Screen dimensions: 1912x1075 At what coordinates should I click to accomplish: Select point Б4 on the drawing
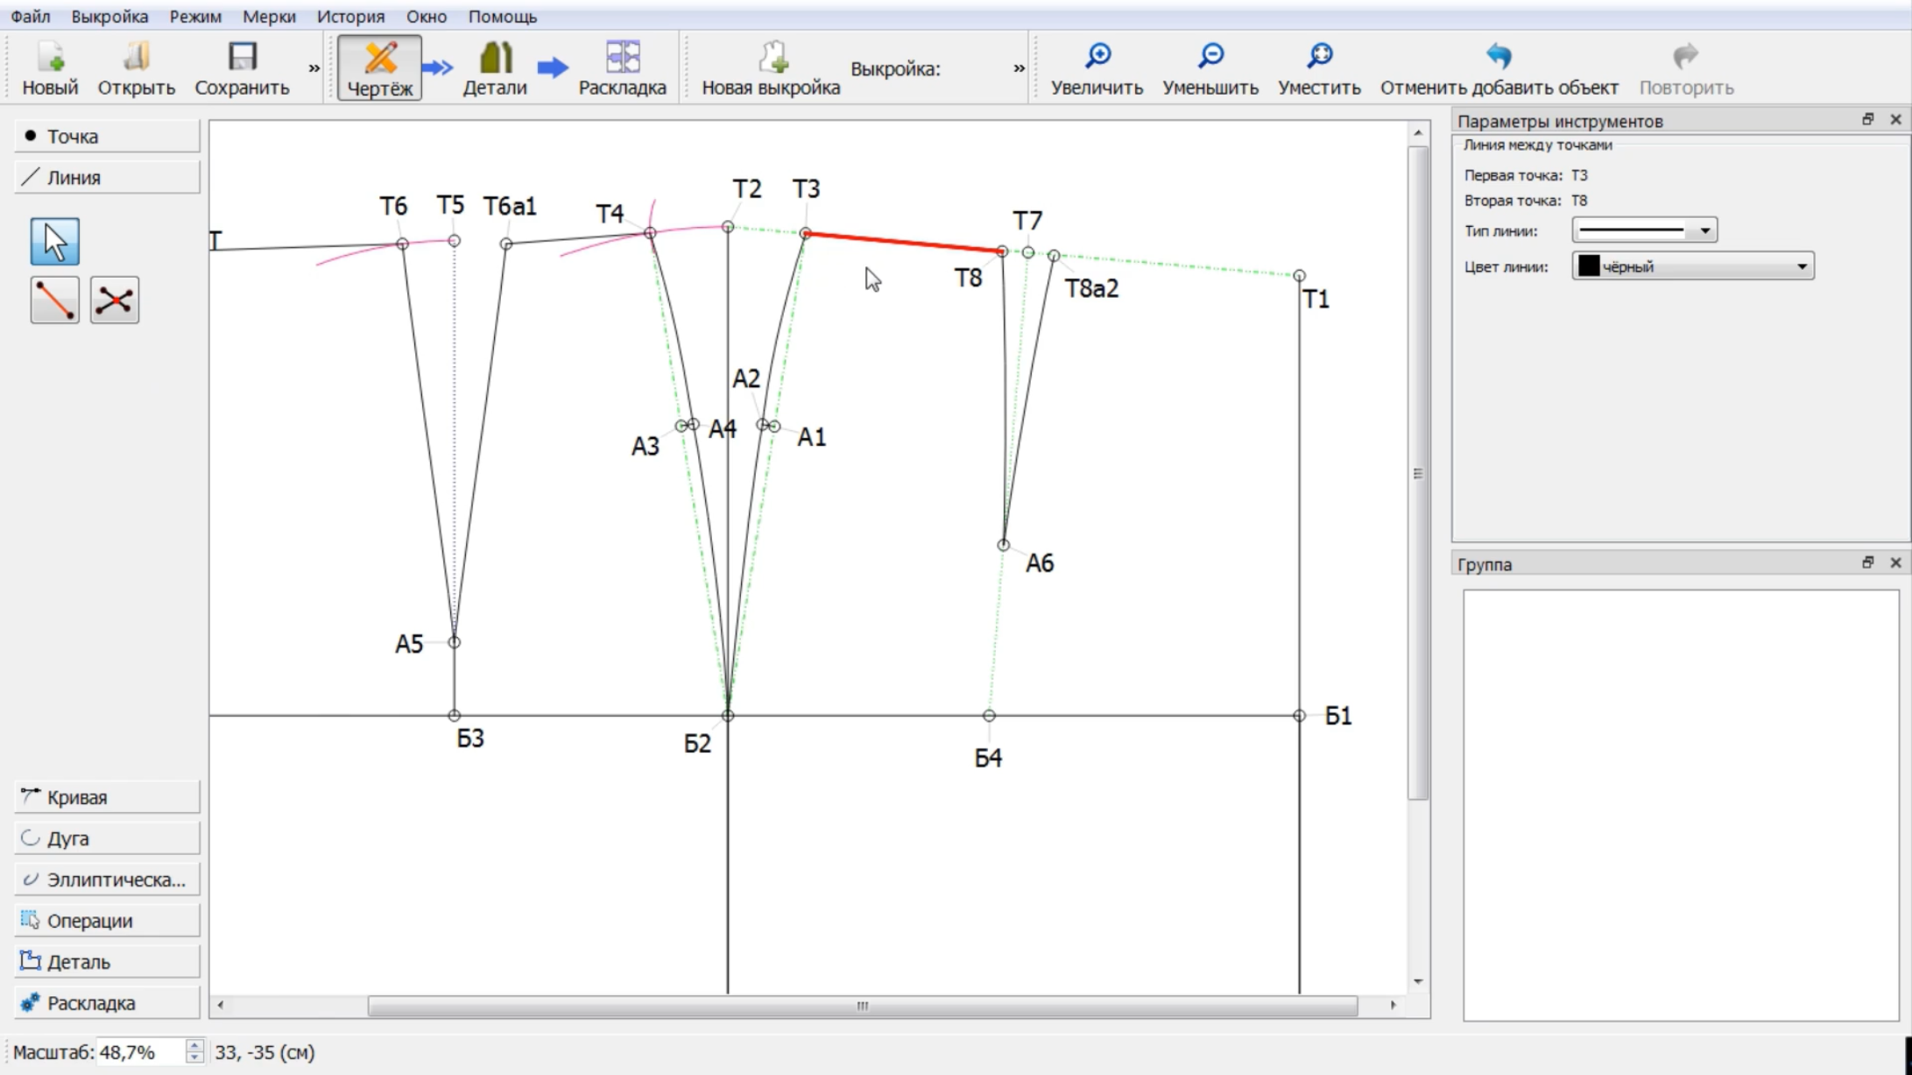tap(989, 716)
